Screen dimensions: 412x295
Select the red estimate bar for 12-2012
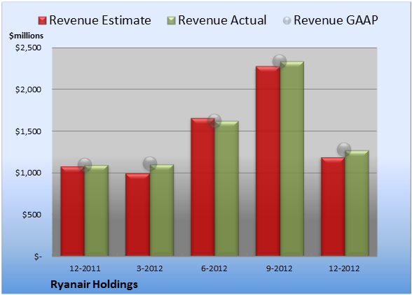333,207
